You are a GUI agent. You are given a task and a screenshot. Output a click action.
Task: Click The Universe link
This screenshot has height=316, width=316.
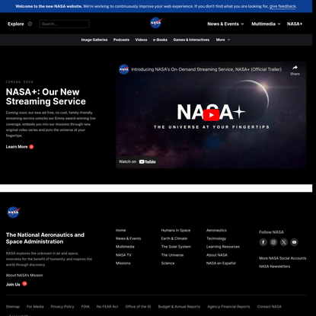pyautogui.click(x=172, y=255)
